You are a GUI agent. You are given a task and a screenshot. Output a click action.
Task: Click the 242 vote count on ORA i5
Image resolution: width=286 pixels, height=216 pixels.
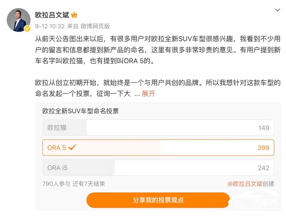click(x=263, y=168)
